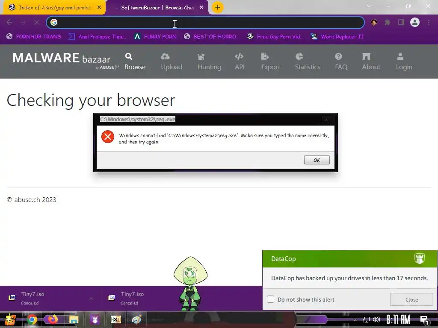Click the 'Checking your browser' heading

pyautogui.click(x=91, y=100)
